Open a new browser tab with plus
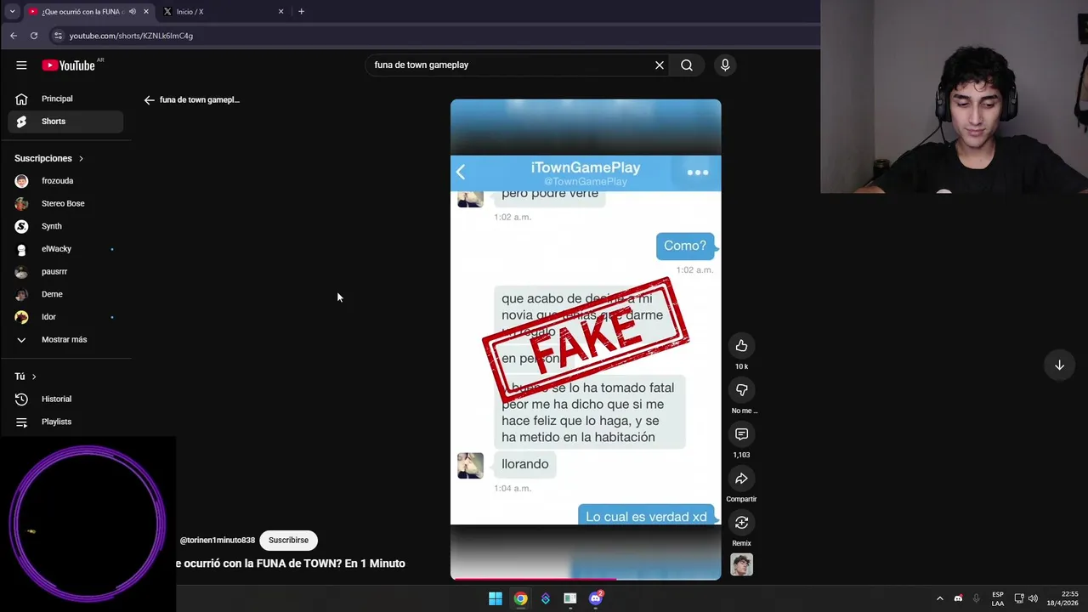The height and width of the screenshot is (612, 1088). click(x=301, y=11)
